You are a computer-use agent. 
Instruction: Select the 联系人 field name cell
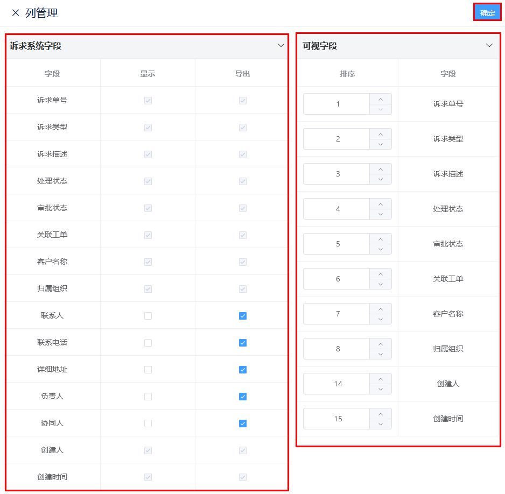(x=52, y=315)
